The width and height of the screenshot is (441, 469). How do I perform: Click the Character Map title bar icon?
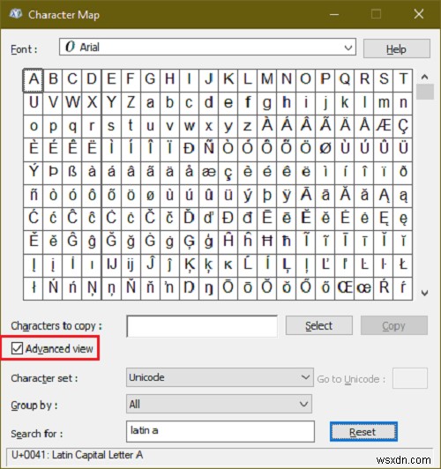click(15, 14)
